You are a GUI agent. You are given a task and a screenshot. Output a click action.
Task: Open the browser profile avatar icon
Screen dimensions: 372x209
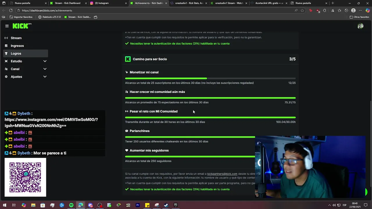[x=353, y=10]
